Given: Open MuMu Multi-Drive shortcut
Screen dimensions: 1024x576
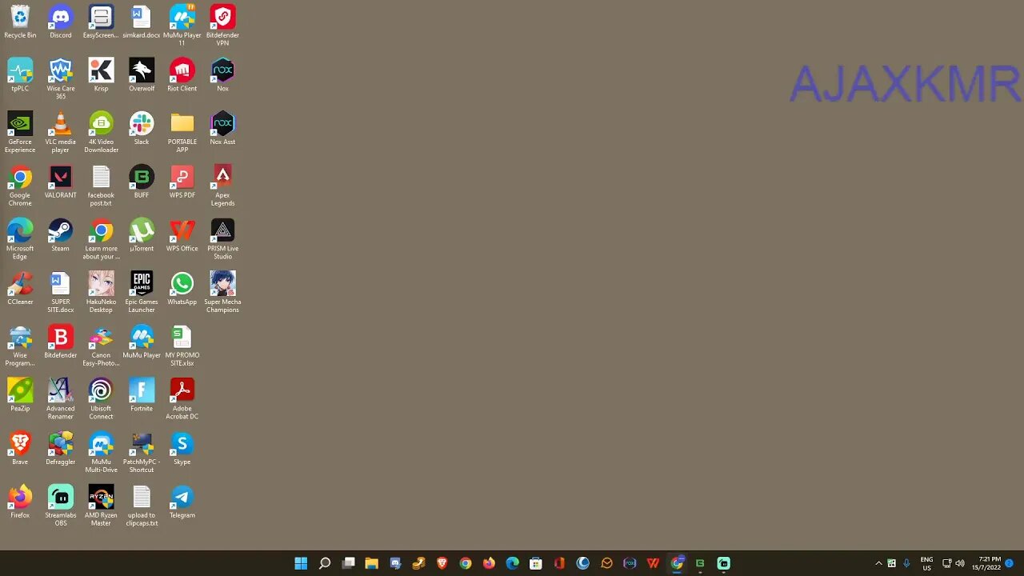Looking at the screenshot, I should point(101,452).
